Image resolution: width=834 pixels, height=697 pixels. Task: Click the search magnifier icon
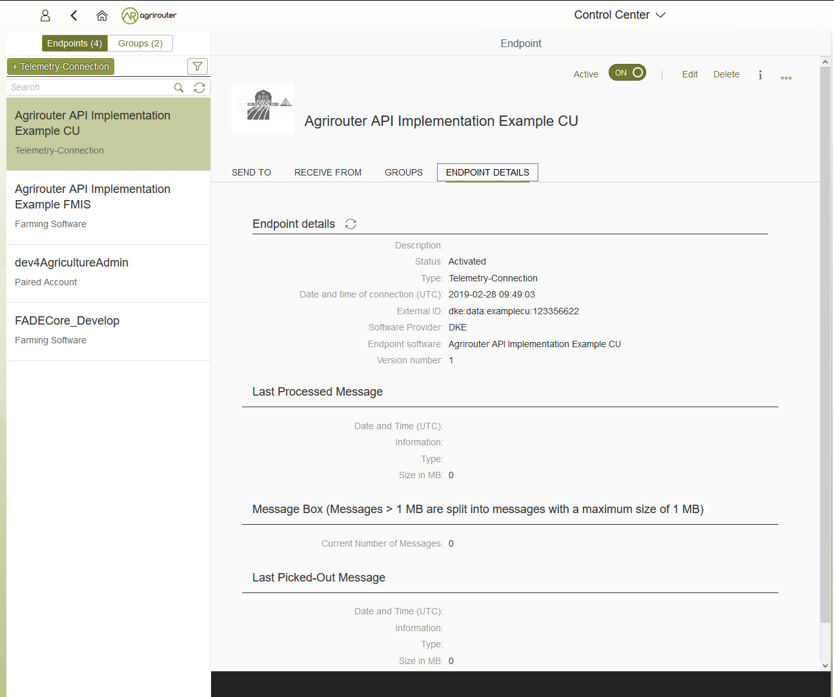point(179,87)
